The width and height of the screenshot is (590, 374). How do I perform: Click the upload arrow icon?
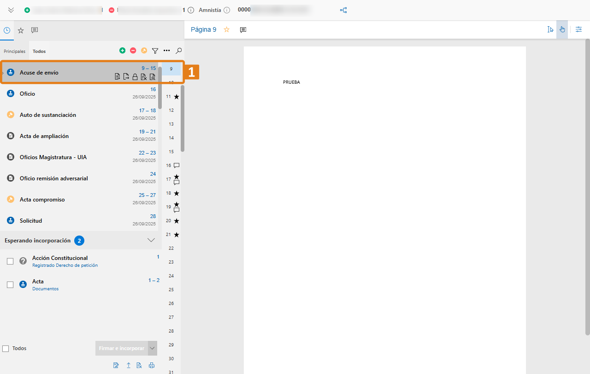click(x=129, y=365)
